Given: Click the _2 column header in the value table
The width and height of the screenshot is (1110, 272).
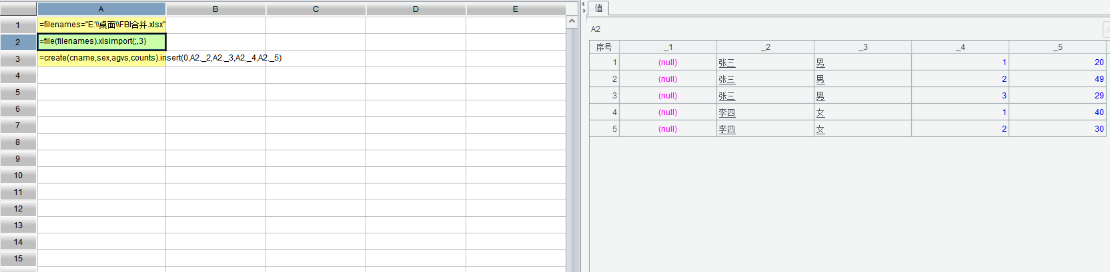Looking at the screenshot, I should 765,47.
